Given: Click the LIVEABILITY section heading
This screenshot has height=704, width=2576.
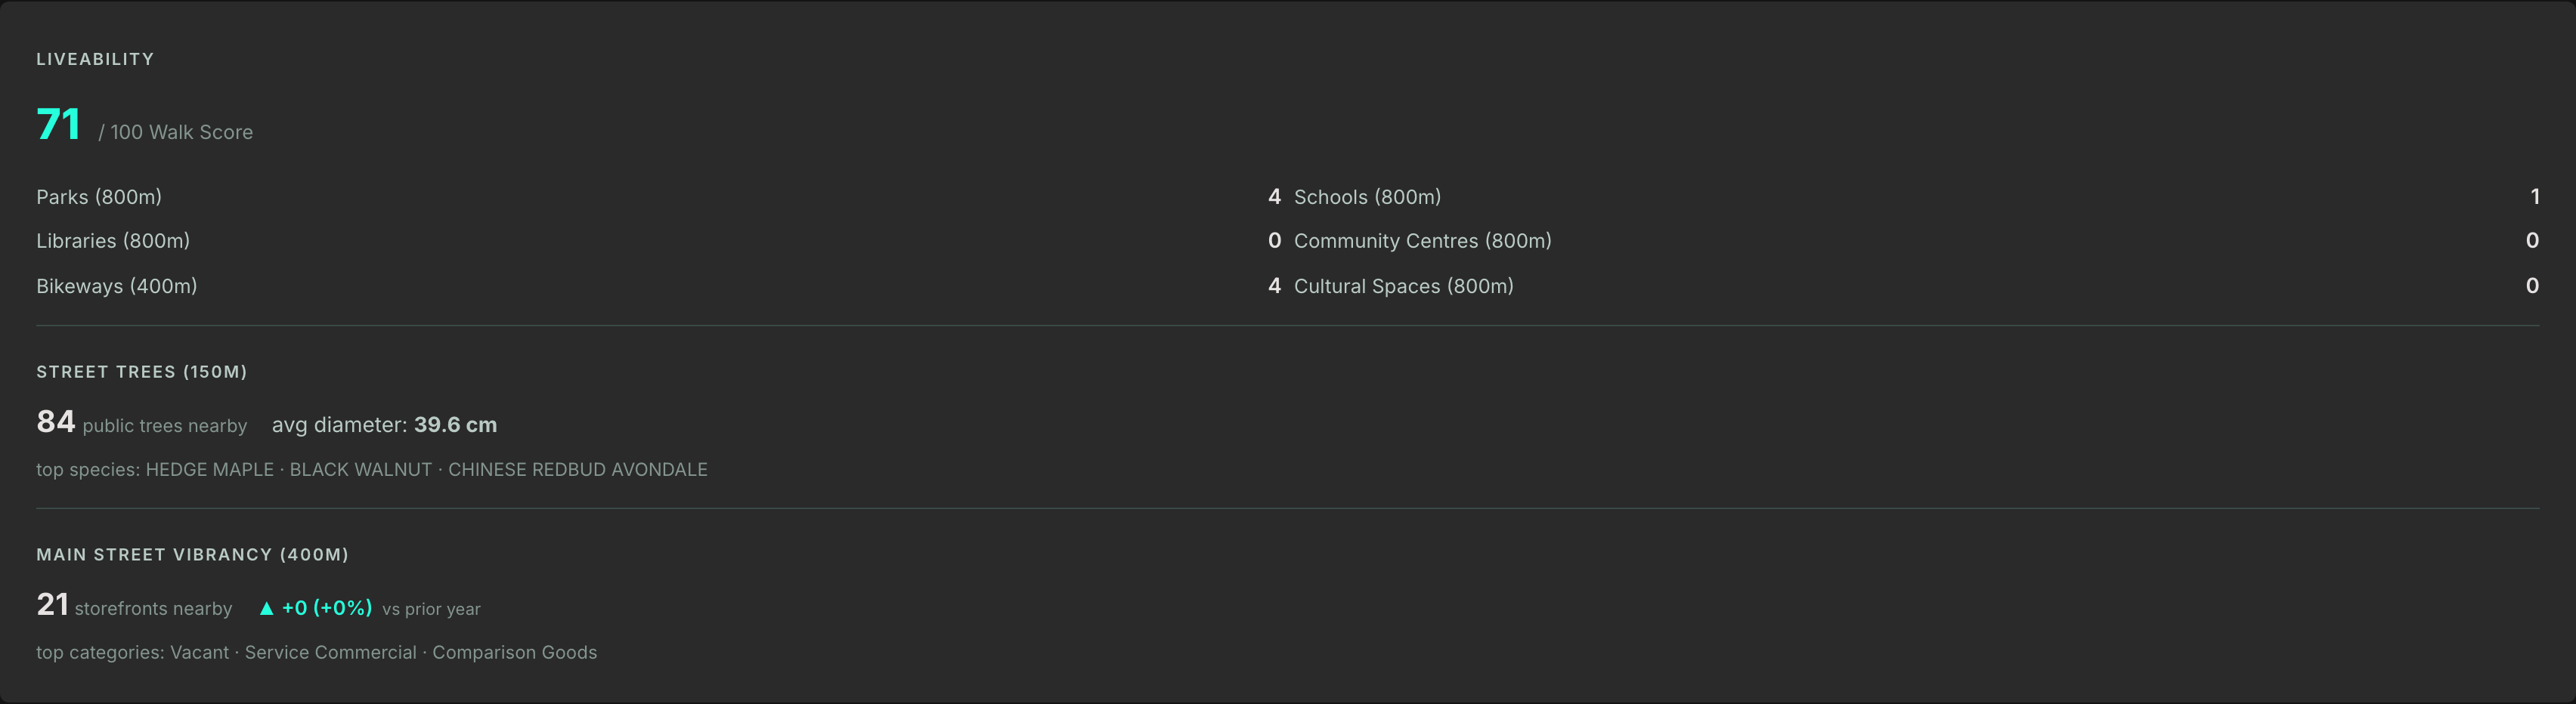Looking at the screenshot, I should pos(95,59).
